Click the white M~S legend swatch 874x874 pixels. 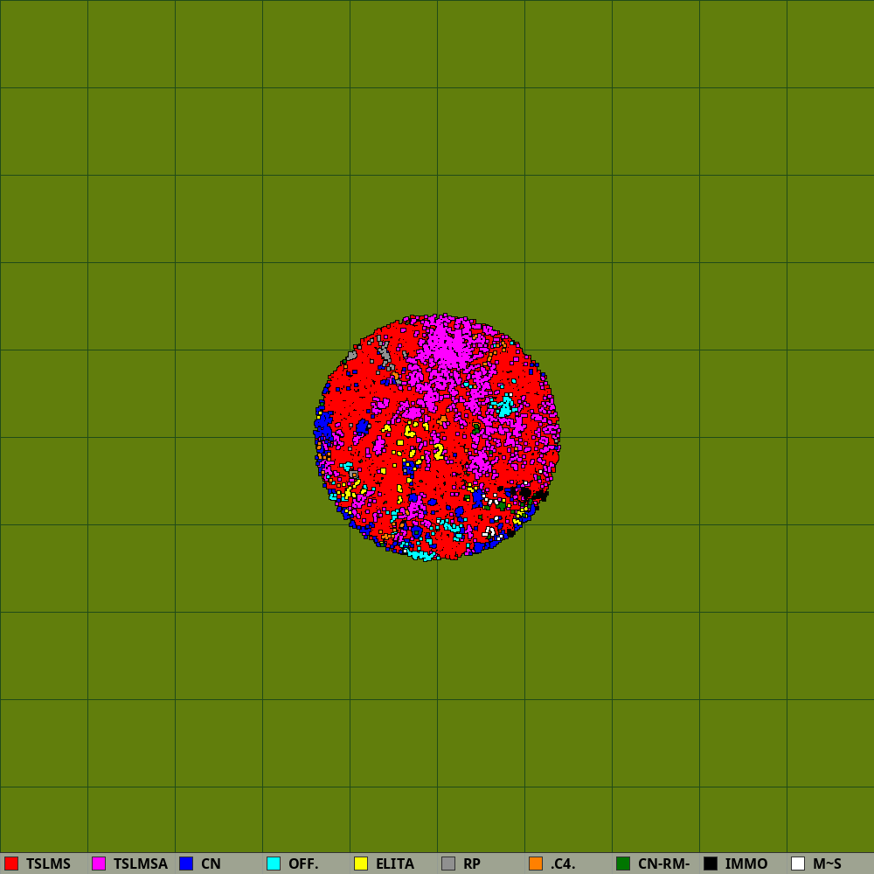pos(798,864)
